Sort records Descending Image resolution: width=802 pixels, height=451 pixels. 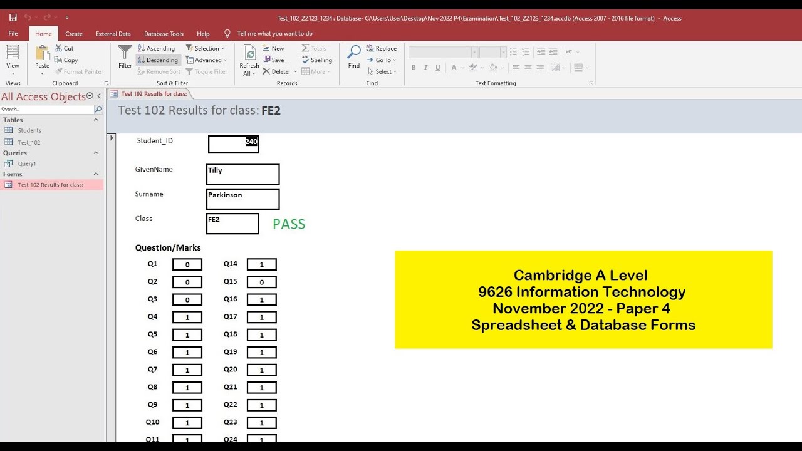pyautogui.click(x=159, y=60)
